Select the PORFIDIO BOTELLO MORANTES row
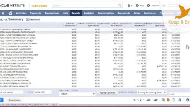 click(90, 78)
